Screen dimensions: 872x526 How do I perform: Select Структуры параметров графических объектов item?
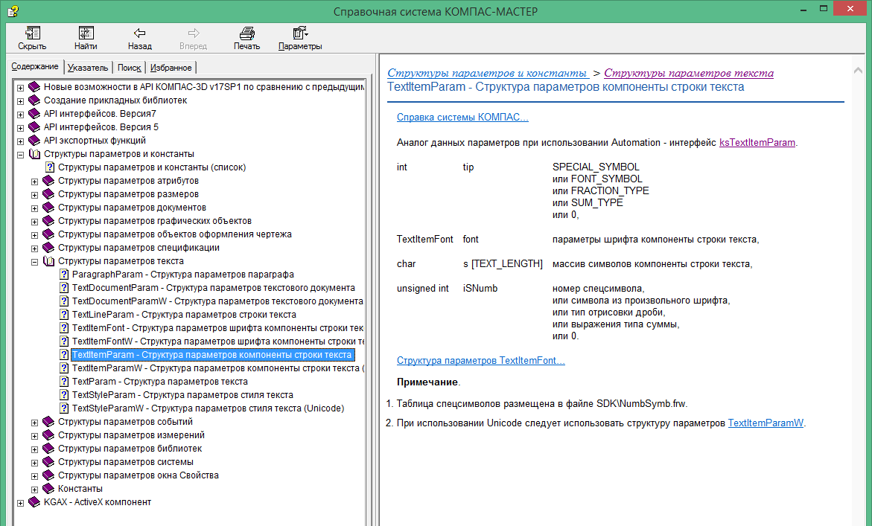click(155, 221)
